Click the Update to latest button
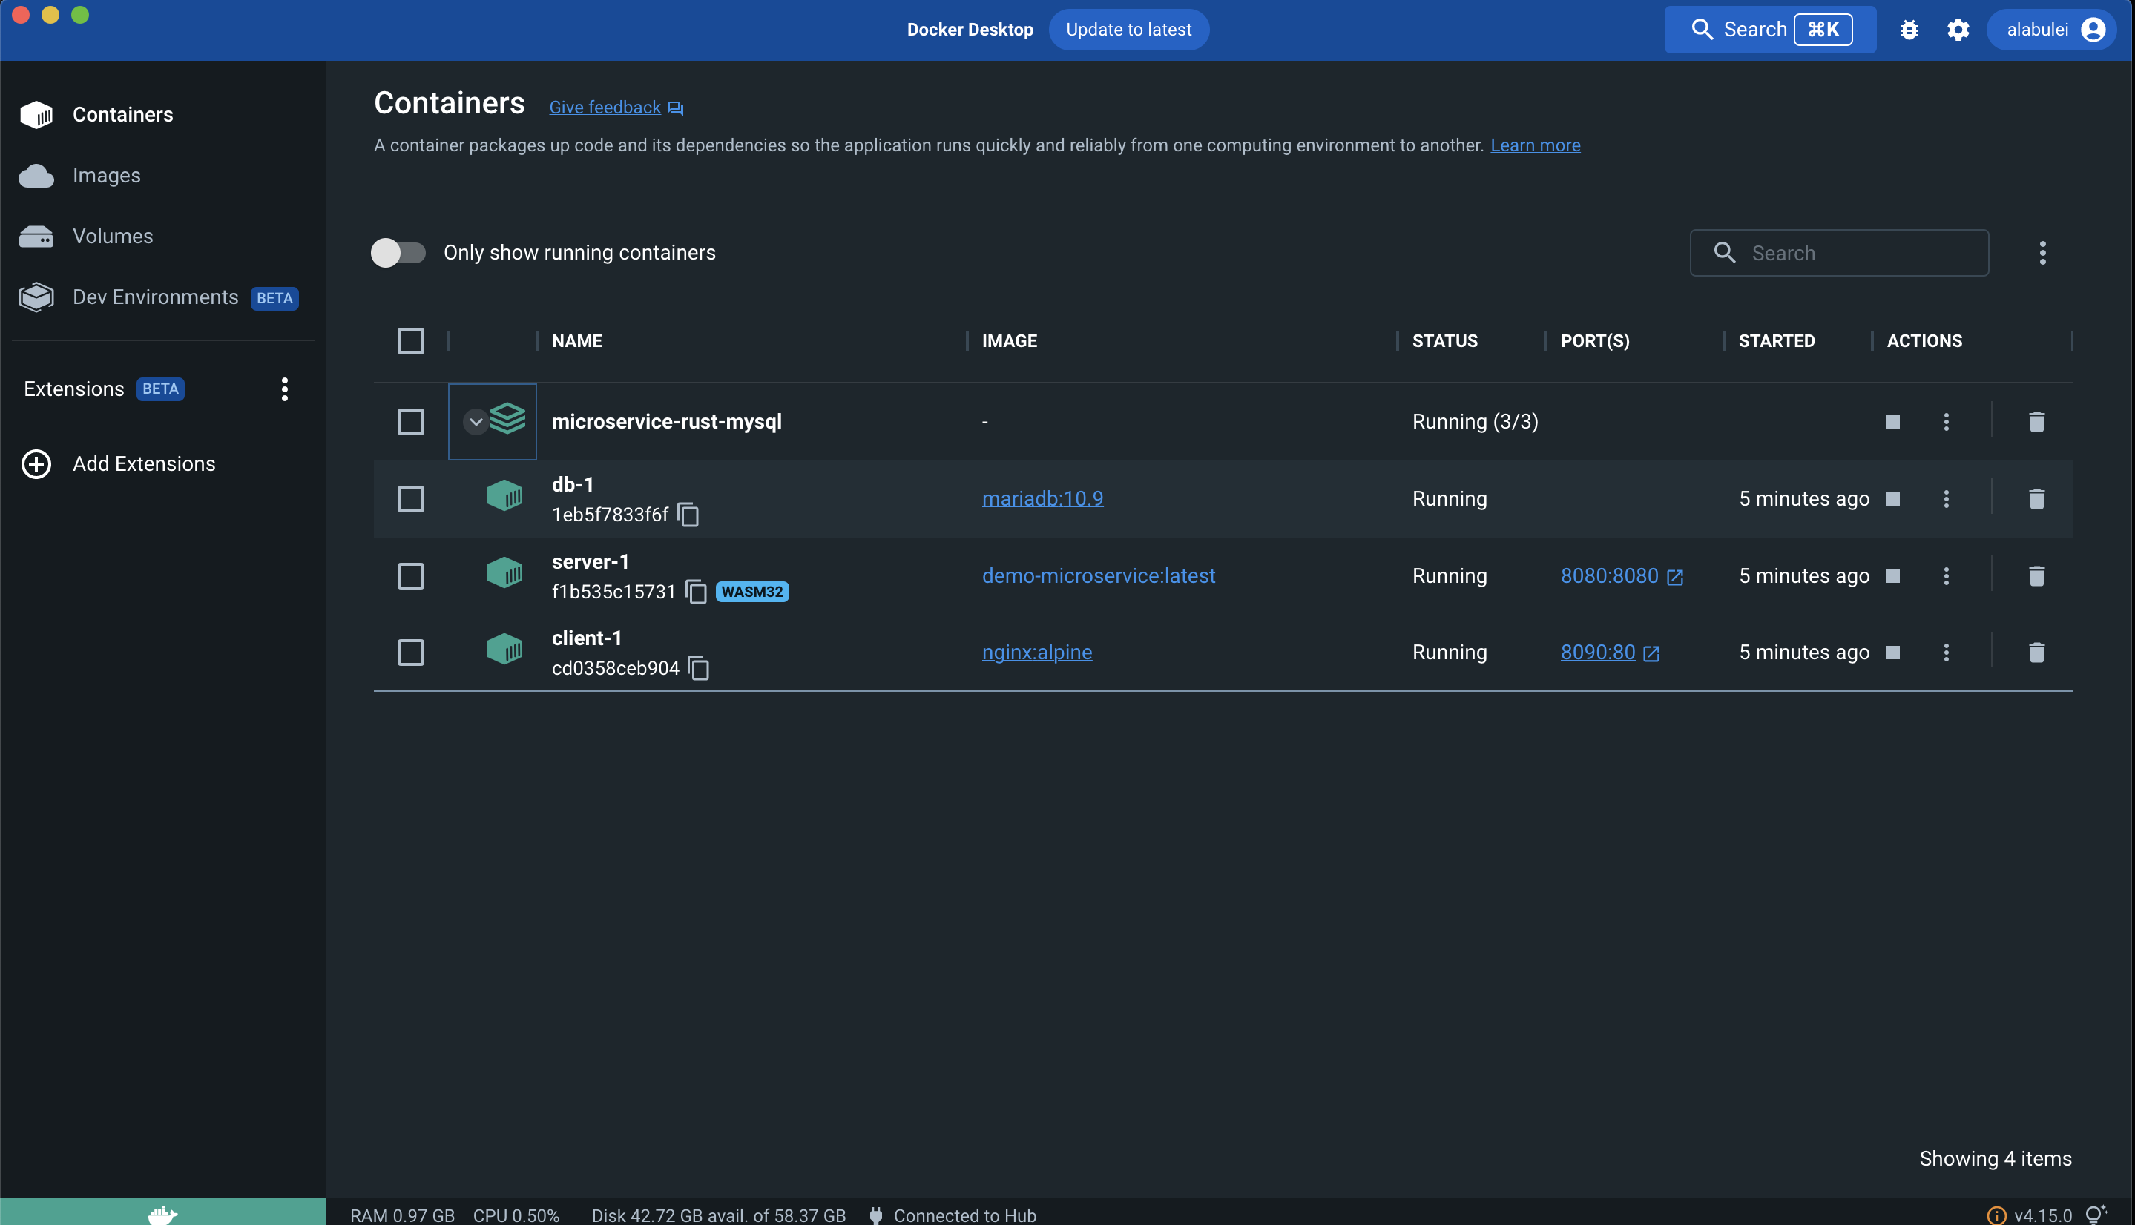2135x1225 pixels. coord(1128,30)
